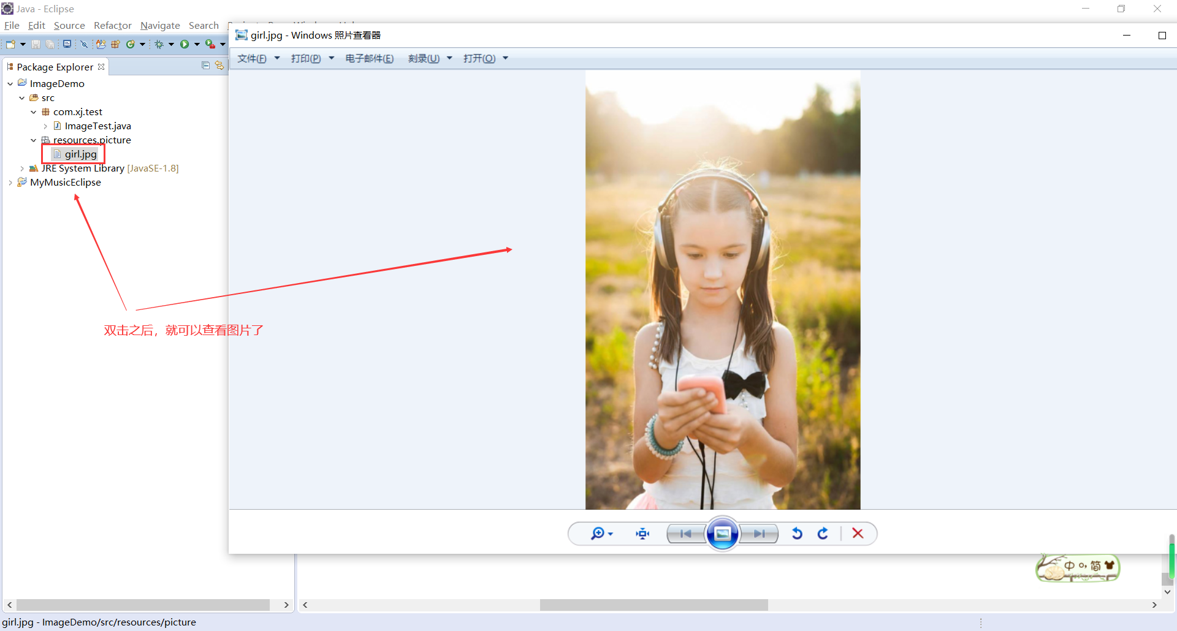Click the Save icon in the Eclipse toolbar
This screenshot has height=631, width=1177.
click(36, 43)
